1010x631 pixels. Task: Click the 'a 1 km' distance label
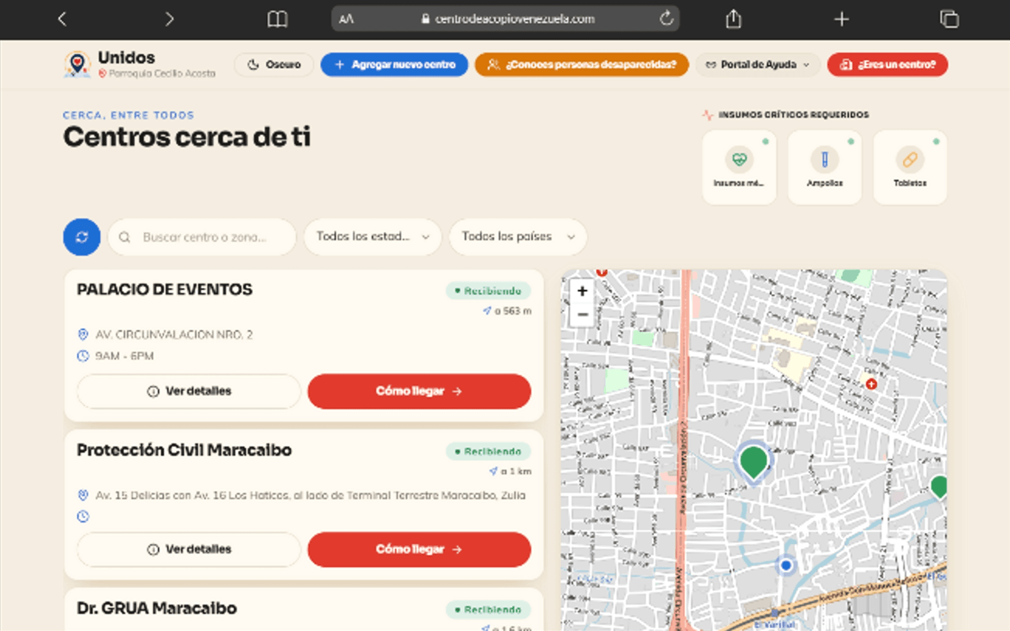click(511, 472)
